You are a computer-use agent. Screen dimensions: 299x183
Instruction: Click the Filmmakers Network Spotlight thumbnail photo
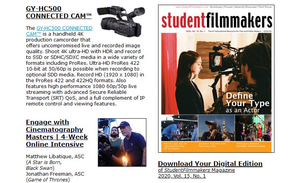[x=253, y=128]
